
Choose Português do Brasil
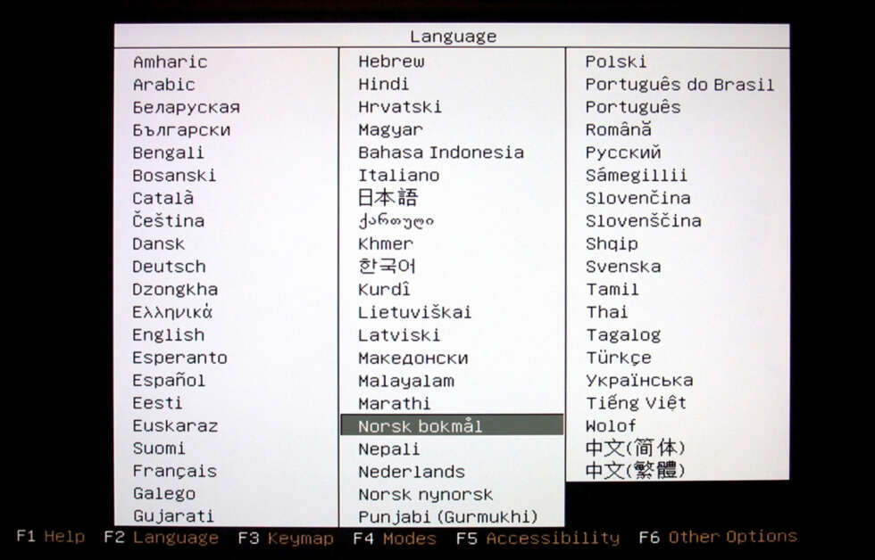pyautogui.click(x=679, y=85)
